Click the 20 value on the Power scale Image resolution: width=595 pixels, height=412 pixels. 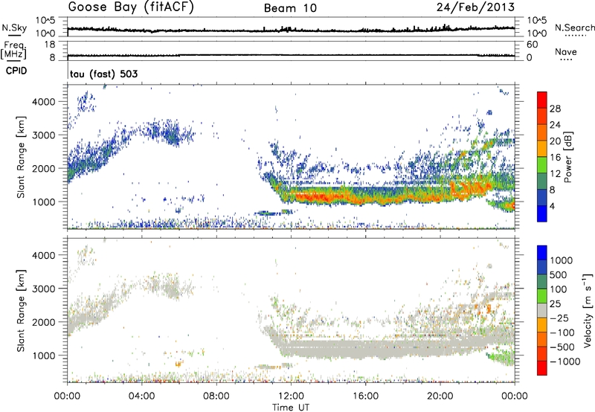click(x=555, y=141)
